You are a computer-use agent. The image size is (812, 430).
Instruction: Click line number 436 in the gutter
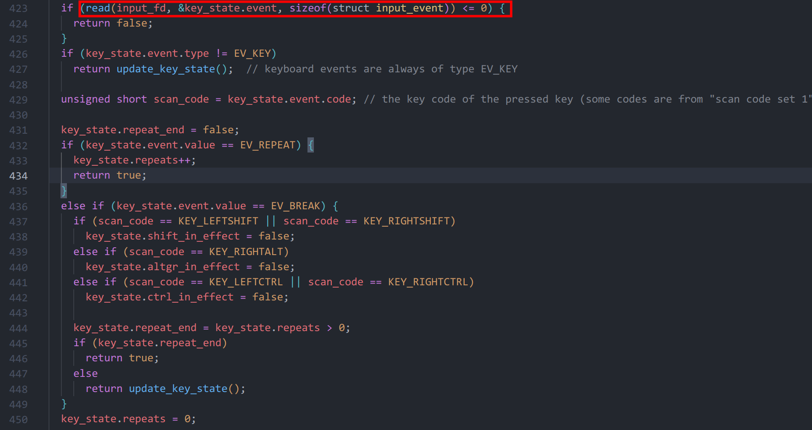click(18, 207)
